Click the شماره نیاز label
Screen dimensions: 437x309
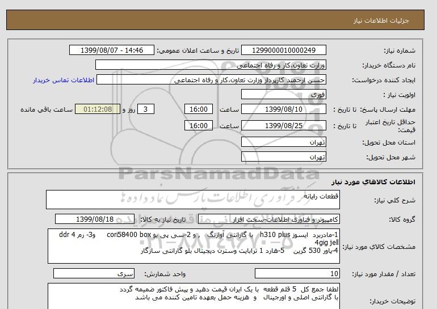click(x=400, y=50)
